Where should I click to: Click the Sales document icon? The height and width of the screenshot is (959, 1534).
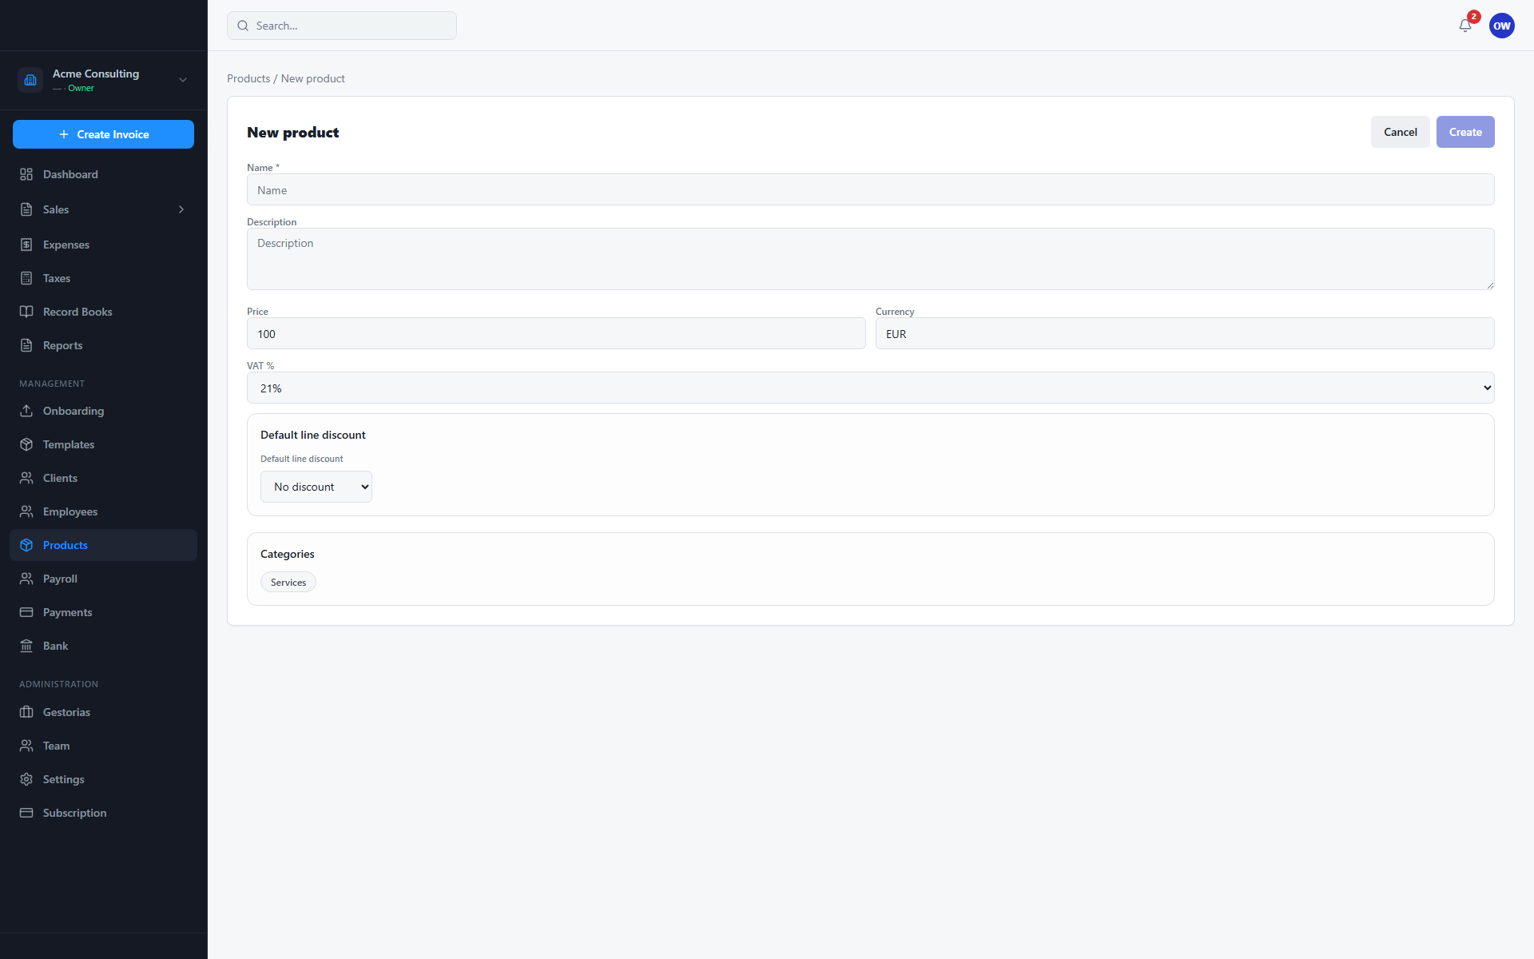coord(26,209)
